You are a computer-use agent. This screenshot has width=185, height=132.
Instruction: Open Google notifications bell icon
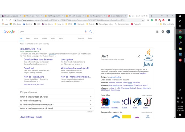(163, 32)
